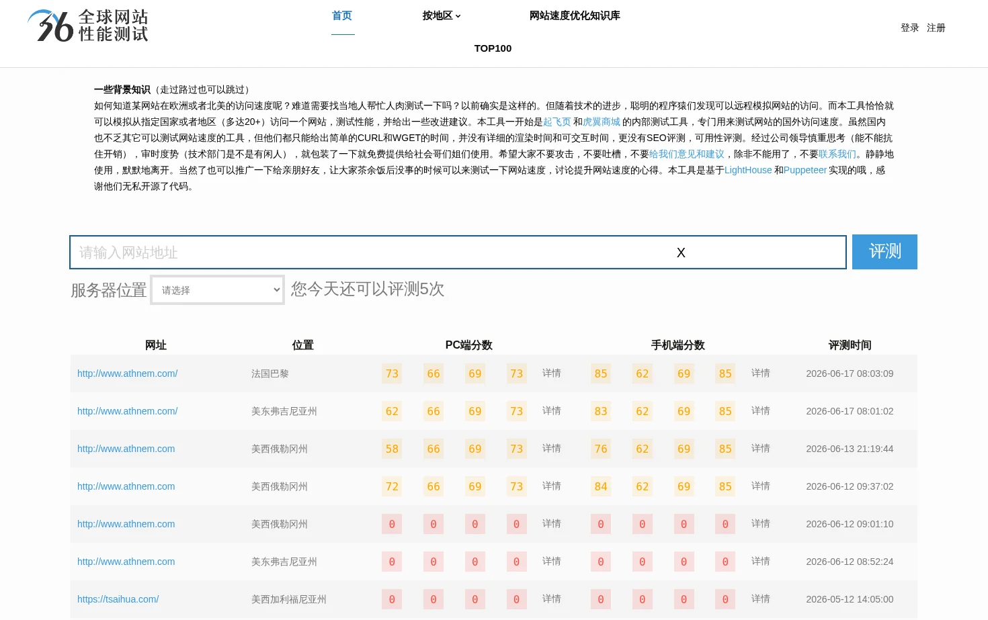The width and height of the screenshot is (988, 620).
Task: View PC 详情 for 09:01:10 row
Action: tap(552, 523)
